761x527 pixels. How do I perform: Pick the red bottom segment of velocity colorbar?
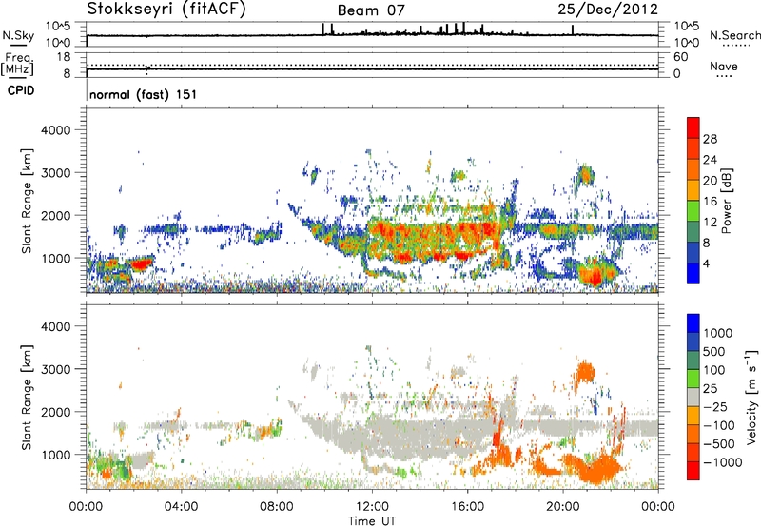pos(693,471)
